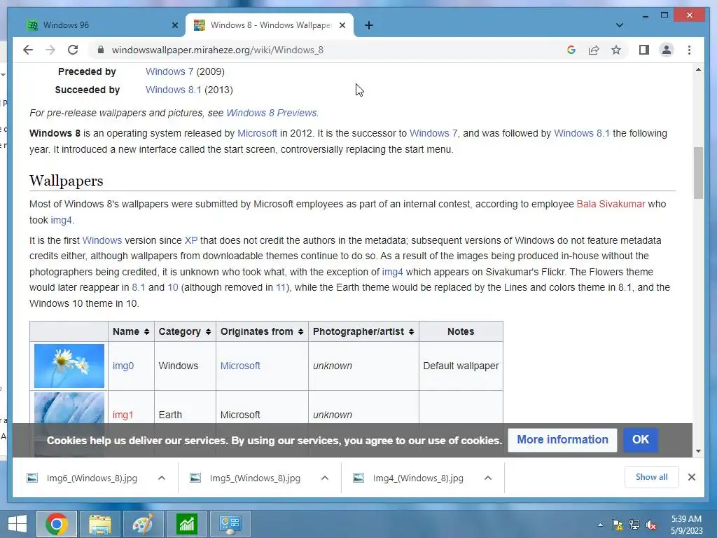The height and width of the screenshot is (538, 717).
Task: Open the Windows Start button
Action: 18,524
